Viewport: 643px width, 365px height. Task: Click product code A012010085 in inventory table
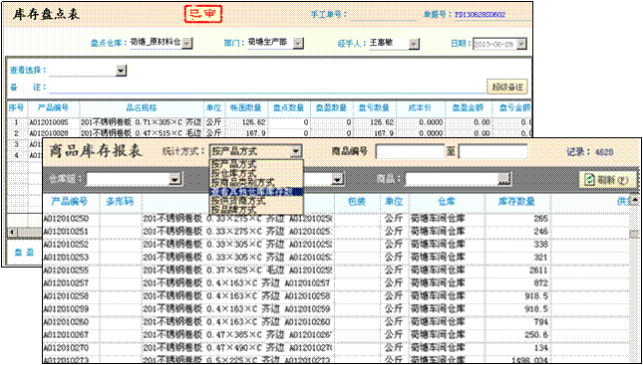click(x=49, y=122)
